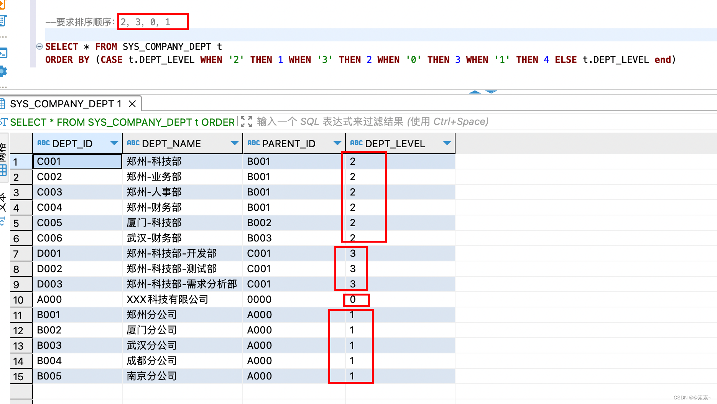This screenshot has height=404, width=717.
Task: Select cell D003 in DEPT_ID column
Action: point(77,284)
